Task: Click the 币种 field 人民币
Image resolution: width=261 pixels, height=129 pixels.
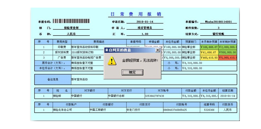Action: 71,34
